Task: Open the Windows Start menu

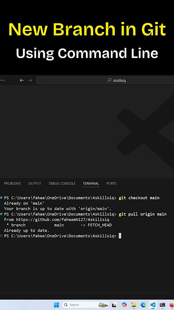Action: coord(56,305)
